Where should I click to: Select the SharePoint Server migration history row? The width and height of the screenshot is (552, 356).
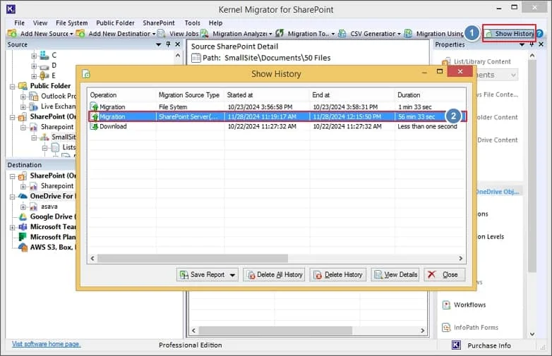click(277, 117)
